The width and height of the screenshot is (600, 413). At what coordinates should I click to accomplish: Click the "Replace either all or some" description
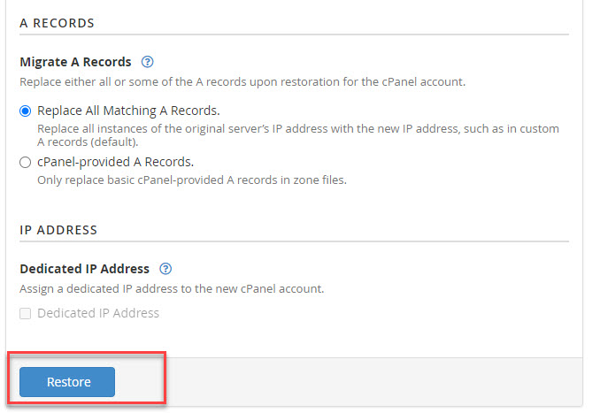[x=242, y=82]
